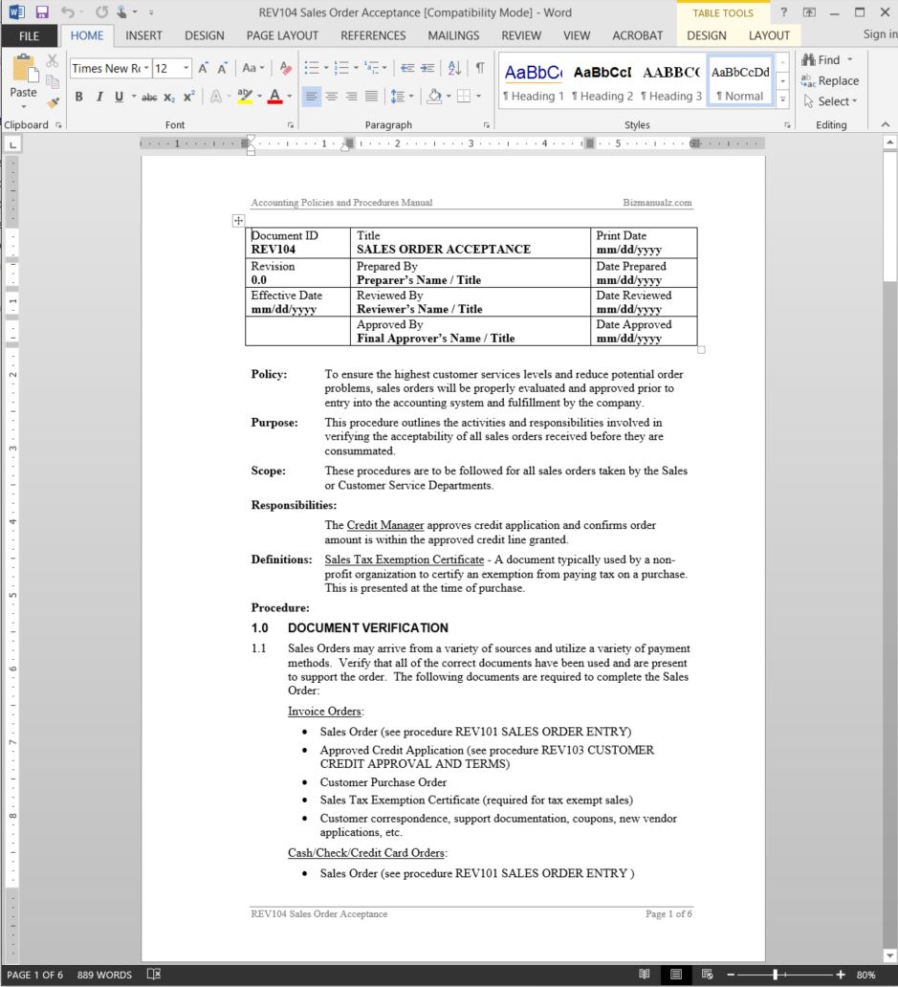This screenshot has height=987, width=898.
Task: Open the TABLE TOOLS DESIGN tab
Action: point(706,35)
